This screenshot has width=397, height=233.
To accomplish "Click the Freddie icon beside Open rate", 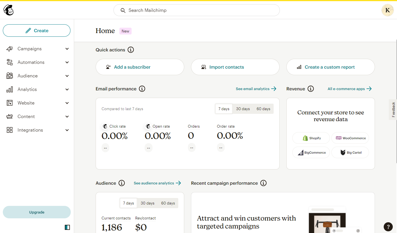I will [148, 126].
